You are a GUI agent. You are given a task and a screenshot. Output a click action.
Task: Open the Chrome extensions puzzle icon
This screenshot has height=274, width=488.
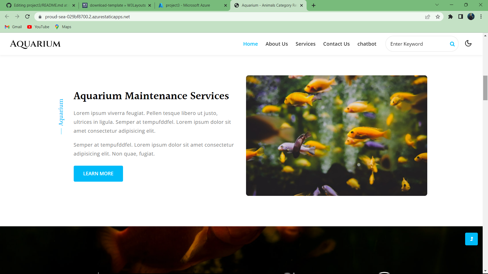[450, 17]
